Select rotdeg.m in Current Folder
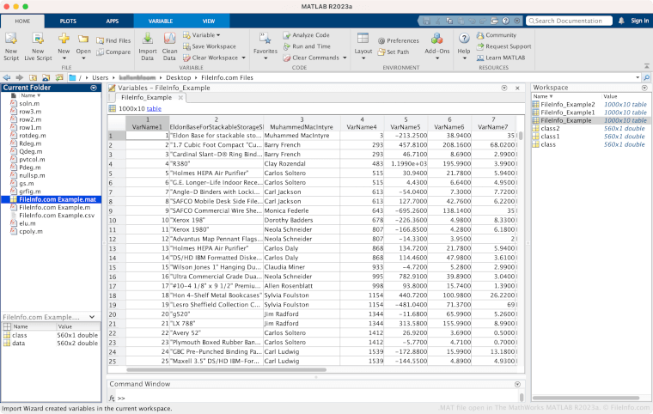Viewport: 653px width, 414px height. (32, 136)
